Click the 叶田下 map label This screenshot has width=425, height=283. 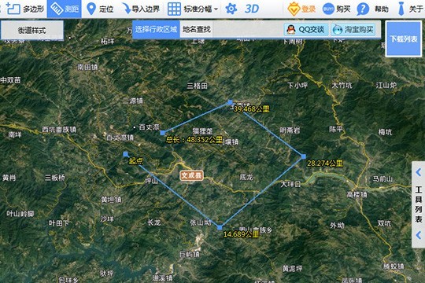click(x=58, y=223)
